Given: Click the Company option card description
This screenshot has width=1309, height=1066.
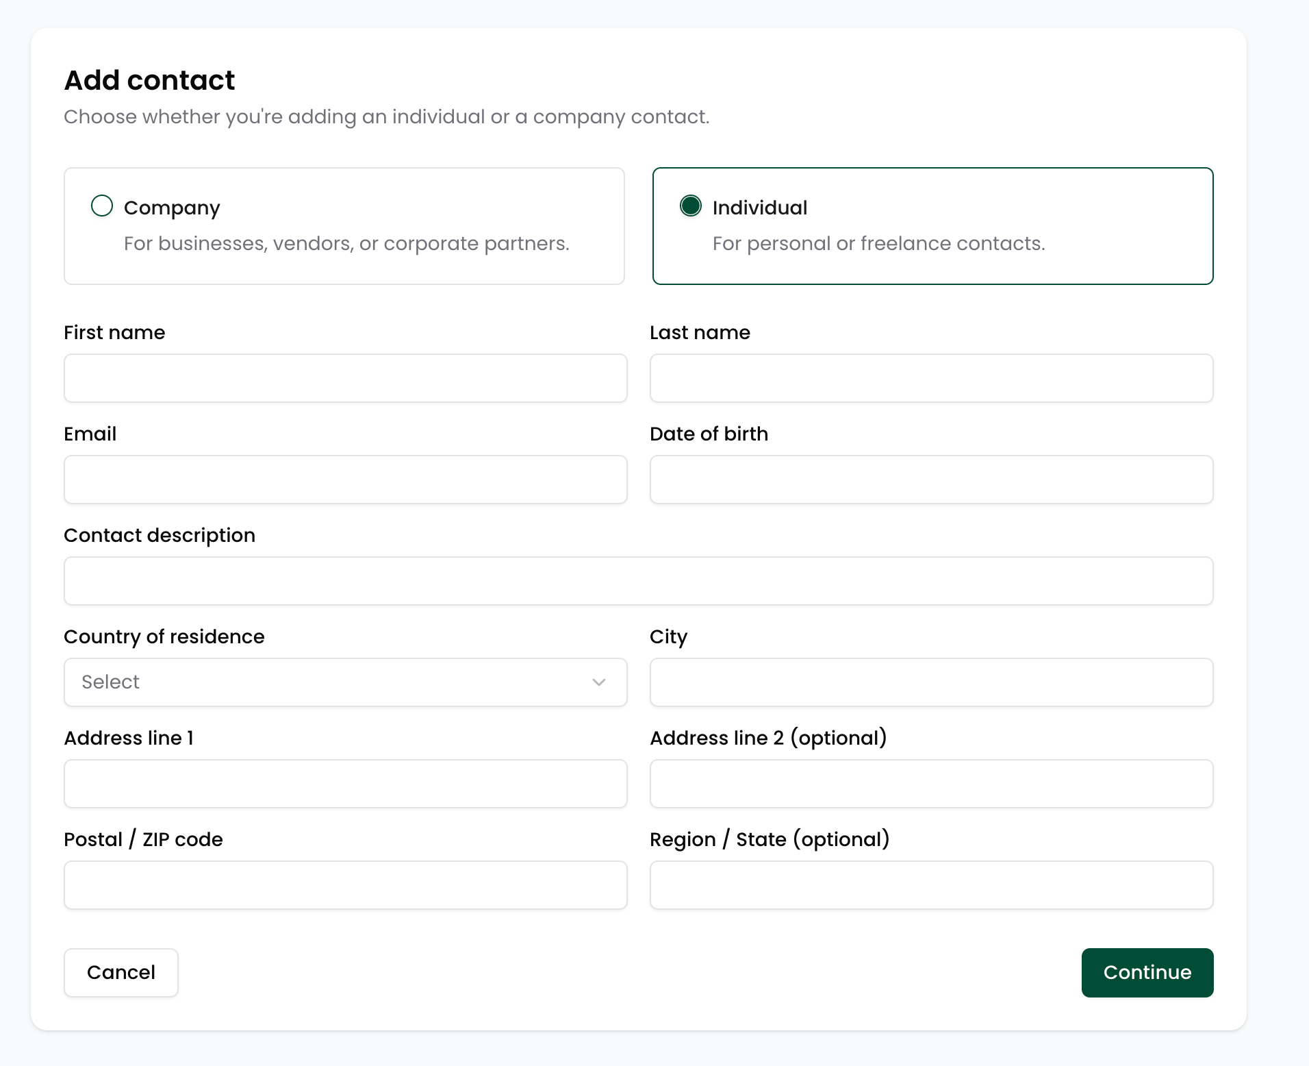Looking at the screenshot, I should (346, 244).
